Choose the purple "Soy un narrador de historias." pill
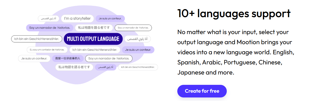311x101 pixels. (50, 28)
